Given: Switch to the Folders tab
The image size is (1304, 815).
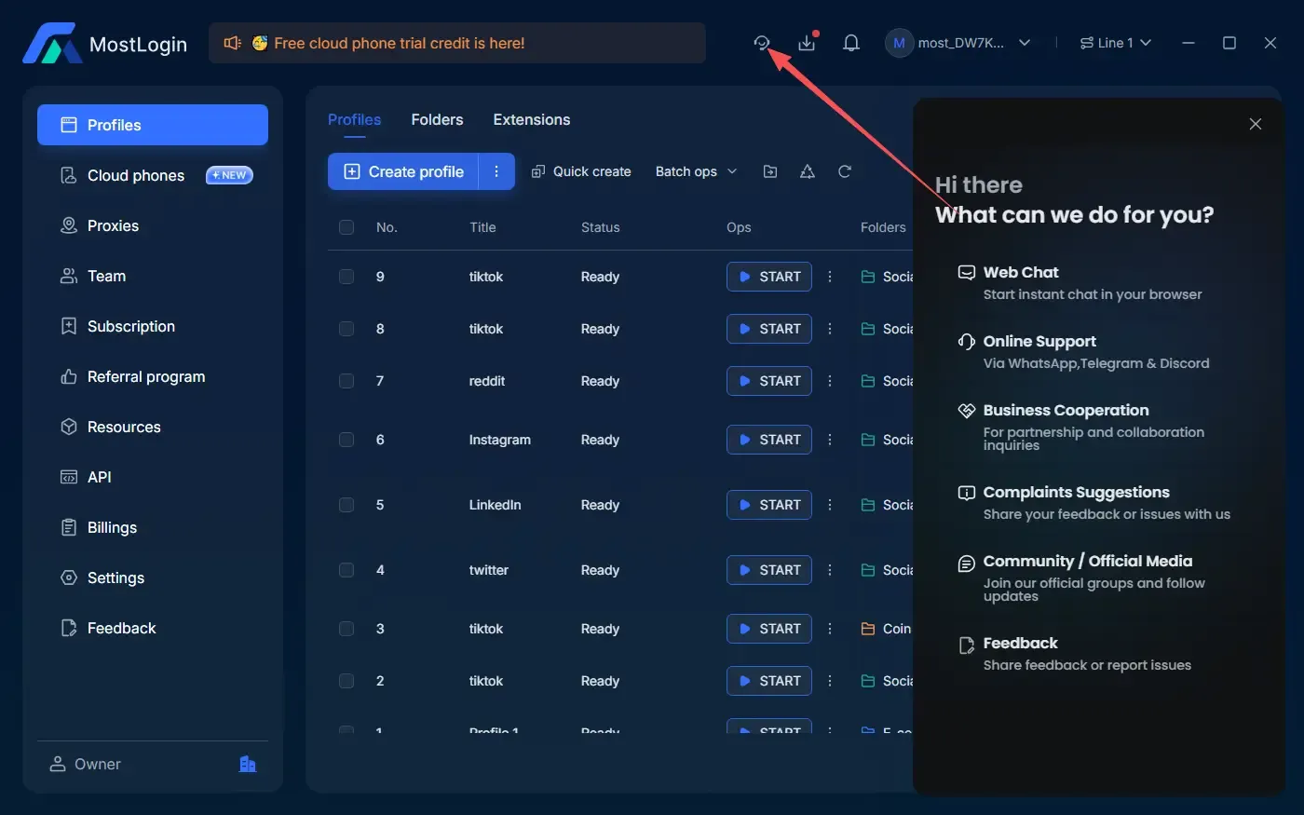Looking at the screenshot, I should (x=437, y=120).
